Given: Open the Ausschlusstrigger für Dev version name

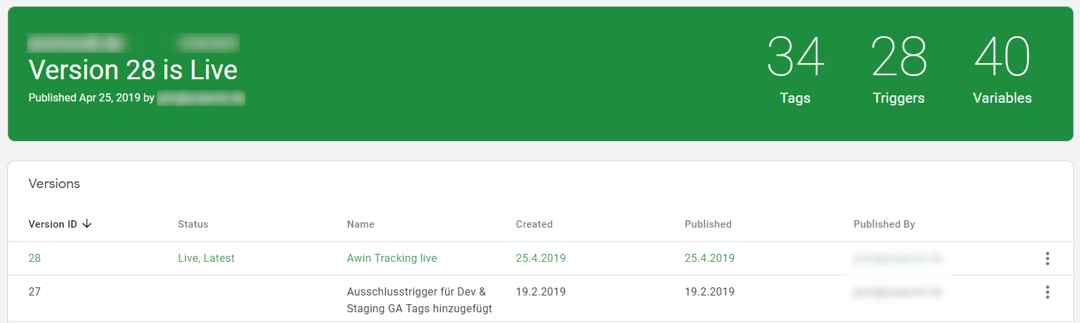Looking at the screenshot, I should pos(419,300).
